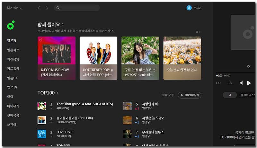Viewport: 257px width, 148px height.
Task: Click the search magnifier icon
Action: (x=58, y=8)
